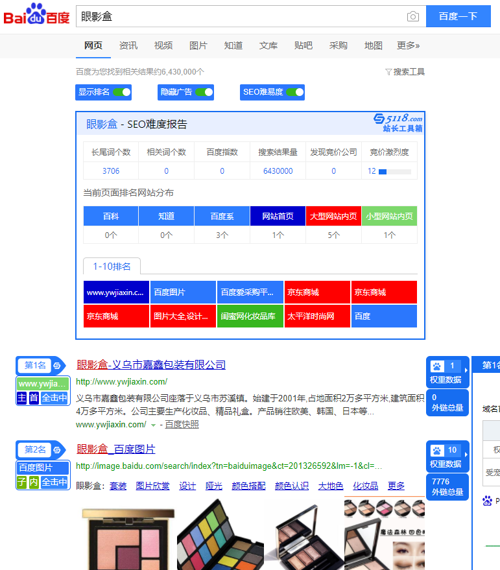Open the 百度快照 cached page link
This screenshot has height=570, width=500.
(182, 425)
